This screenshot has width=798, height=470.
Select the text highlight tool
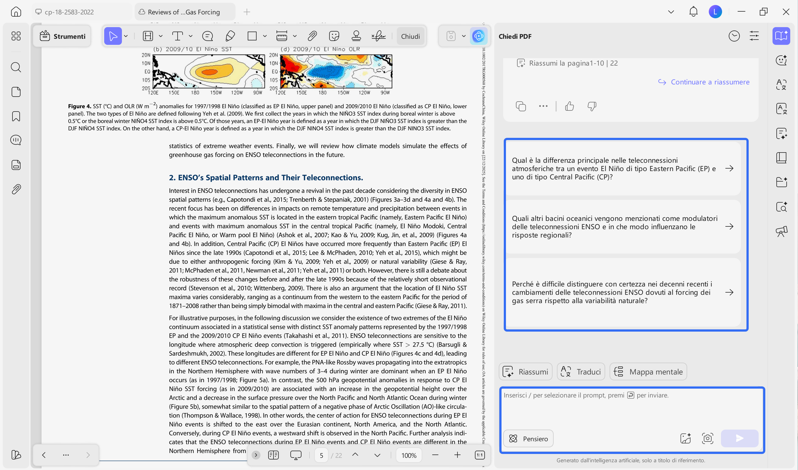pyautogui.click(x=148, y=36)
